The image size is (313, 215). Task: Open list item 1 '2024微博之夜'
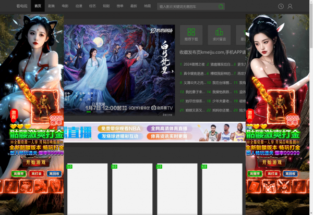coord(194,64)
